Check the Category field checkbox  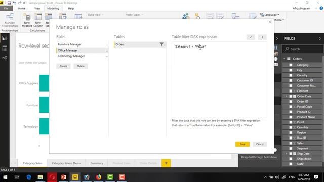[x=291, y=65]
